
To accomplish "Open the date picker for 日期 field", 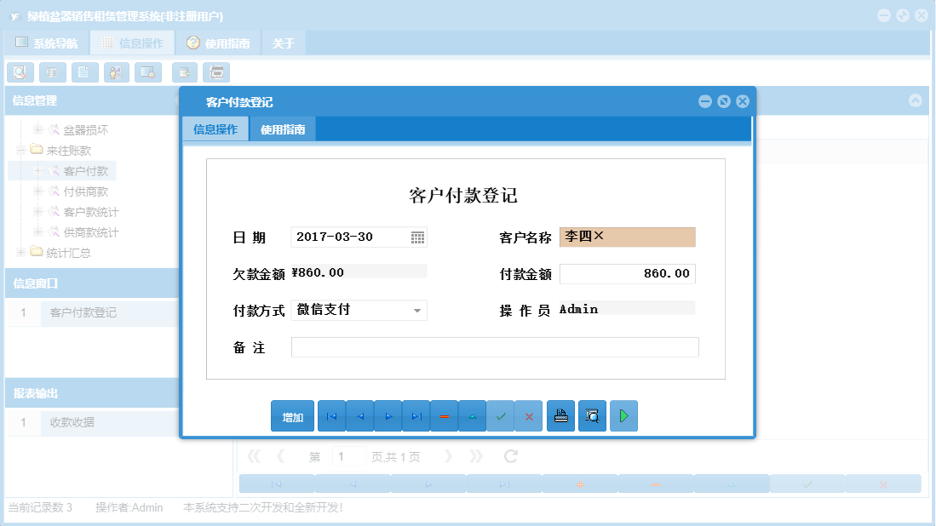I will (x=417, y=237).
